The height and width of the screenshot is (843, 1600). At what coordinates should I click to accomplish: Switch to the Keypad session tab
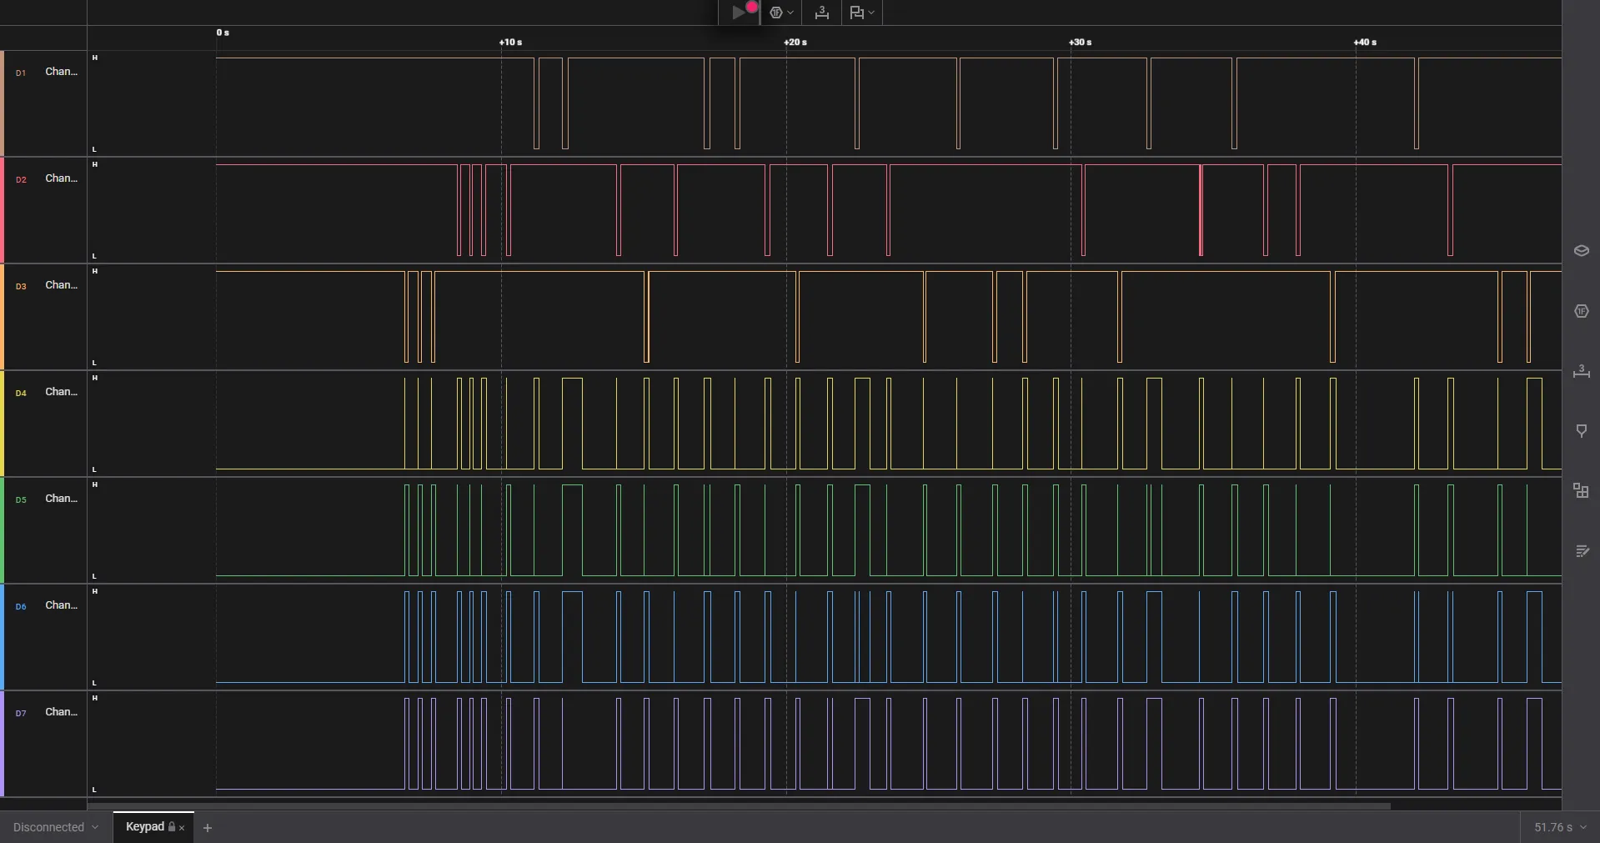point(145,826)
